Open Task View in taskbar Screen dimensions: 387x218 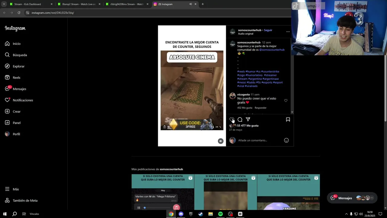24,214
